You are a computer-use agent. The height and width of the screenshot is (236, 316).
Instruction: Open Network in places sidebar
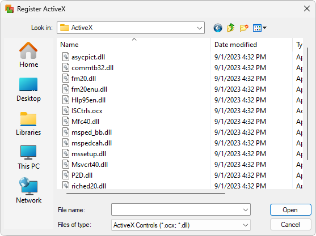[28, 191]
